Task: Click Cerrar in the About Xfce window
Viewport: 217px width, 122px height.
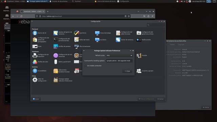Action: (x=206, y=107)
